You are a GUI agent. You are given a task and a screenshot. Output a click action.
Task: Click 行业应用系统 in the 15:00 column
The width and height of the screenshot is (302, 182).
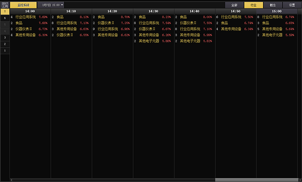(x=272, y=17)
